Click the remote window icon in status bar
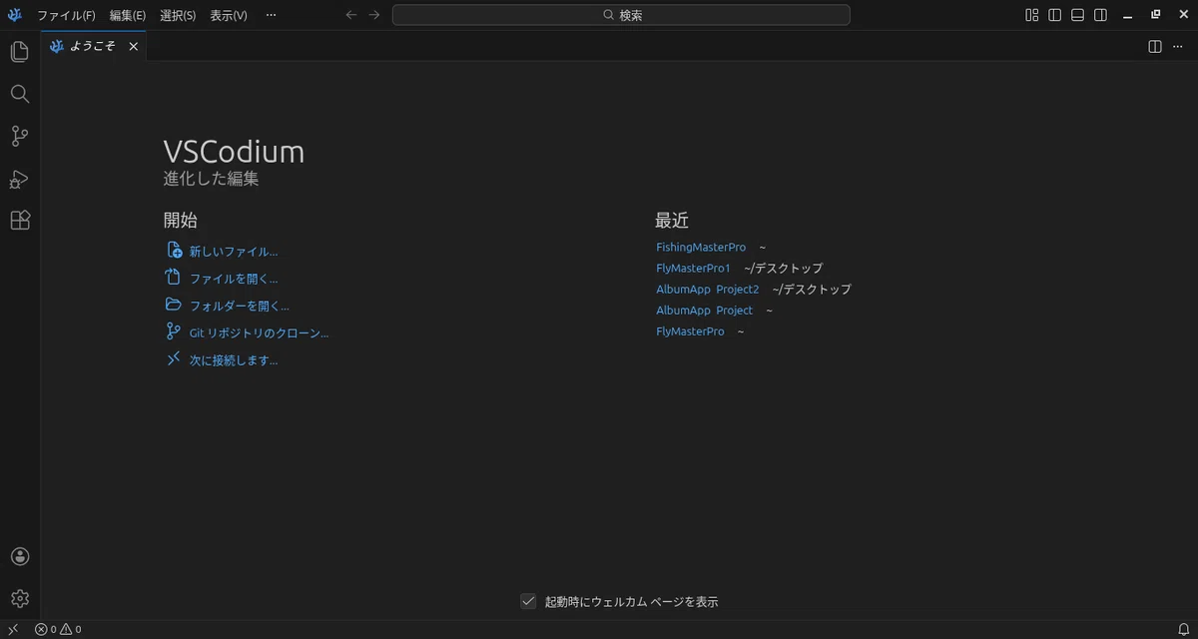 tap(13, 629)
